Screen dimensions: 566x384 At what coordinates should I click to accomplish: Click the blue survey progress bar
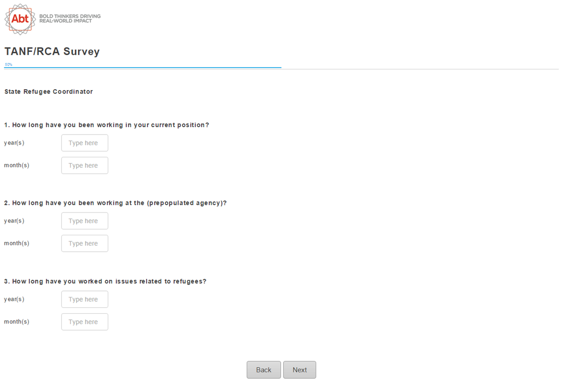coord(143,68)
